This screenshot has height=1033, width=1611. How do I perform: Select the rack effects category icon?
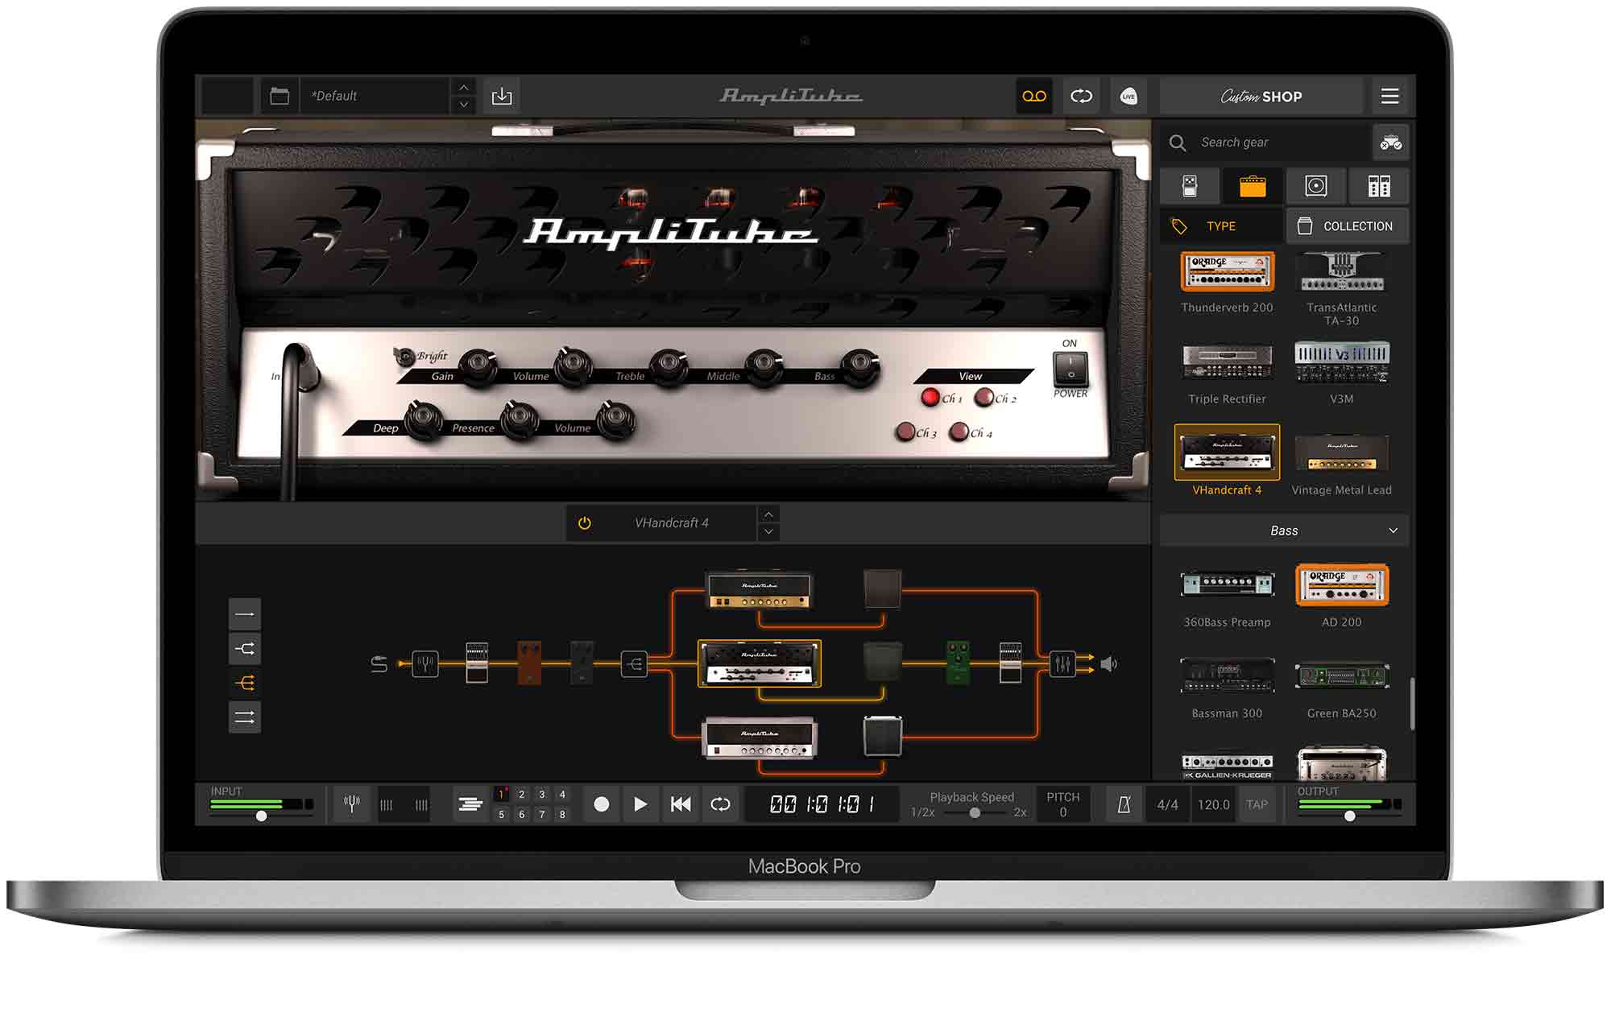pos(1378,186)
